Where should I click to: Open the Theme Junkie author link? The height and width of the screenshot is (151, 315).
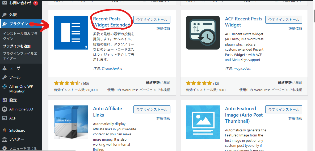click(x=112, y=69)
